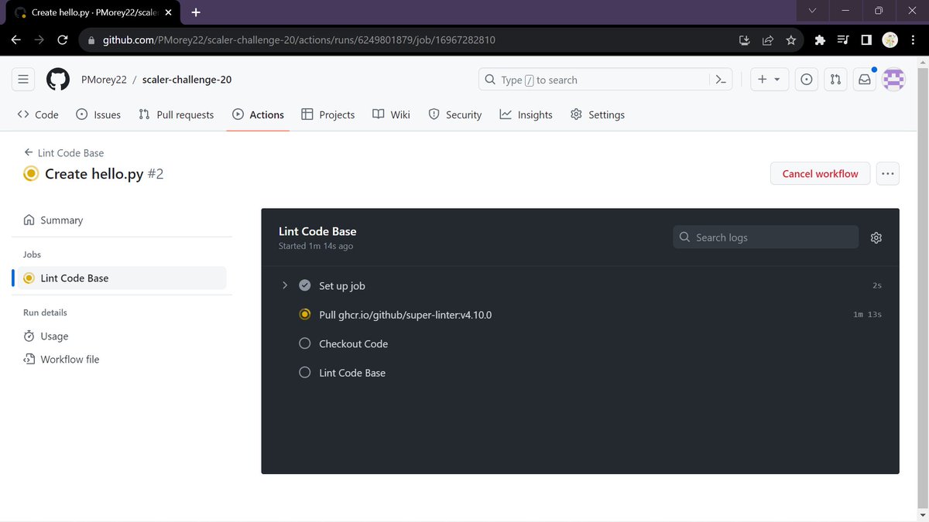Open pull requests from the header icon
This screenshot has width=929, height=522.
pos(835,79)
